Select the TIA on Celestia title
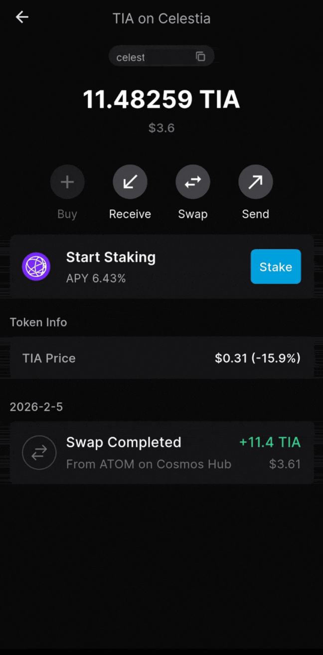323x655 pixels. click(x=161, y=18)
